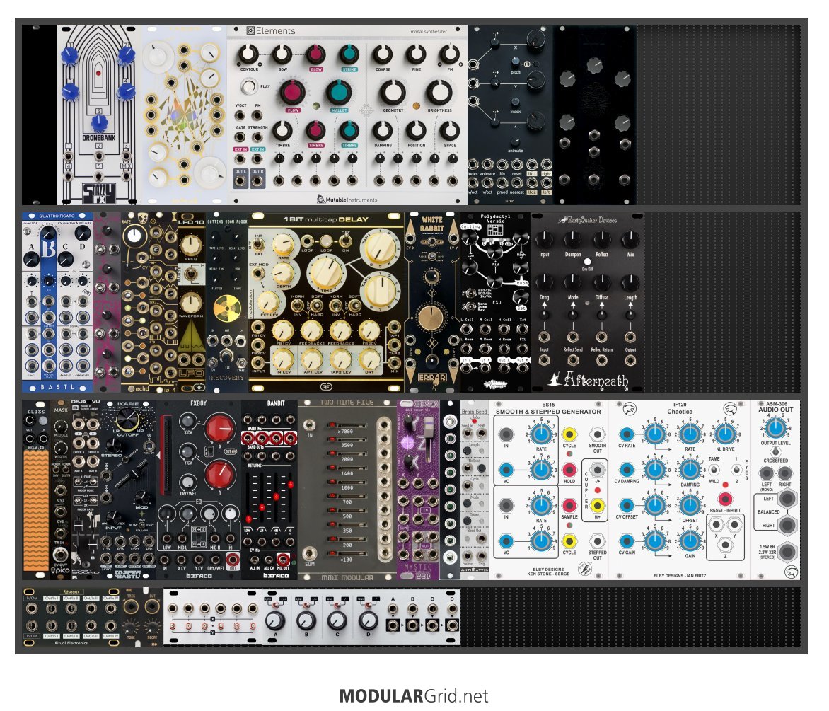Screen dimensions: 829x711
Task: Click the BRIGHTNESS knob on Elements
Action: coord(439,93)
